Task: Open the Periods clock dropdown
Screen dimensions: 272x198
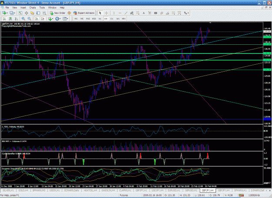Action: 58,19
